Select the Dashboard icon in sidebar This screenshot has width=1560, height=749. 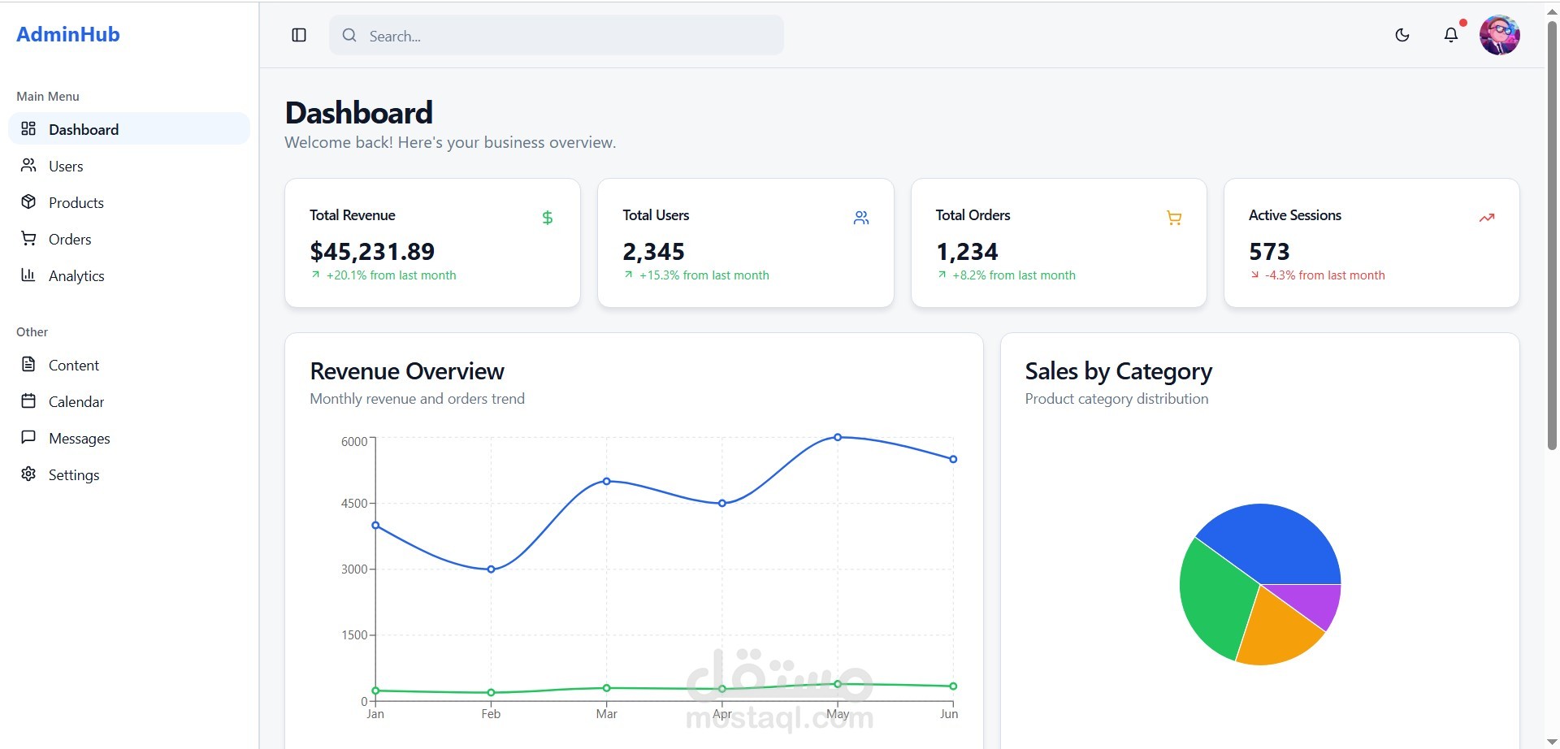click(29, 128)
